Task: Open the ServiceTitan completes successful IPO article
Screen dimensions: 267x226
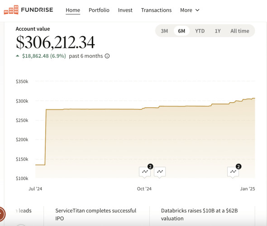Action: click(x=95, y=214)
